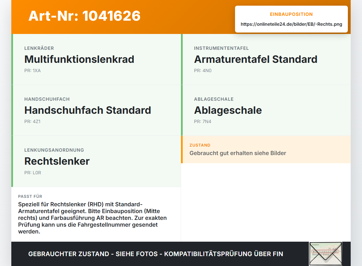Image resolution: width=362 pixels, height=266 pixels.
Task: Click the ZUSTAND label
Action: pyautogui.click(x=200, y=145)
